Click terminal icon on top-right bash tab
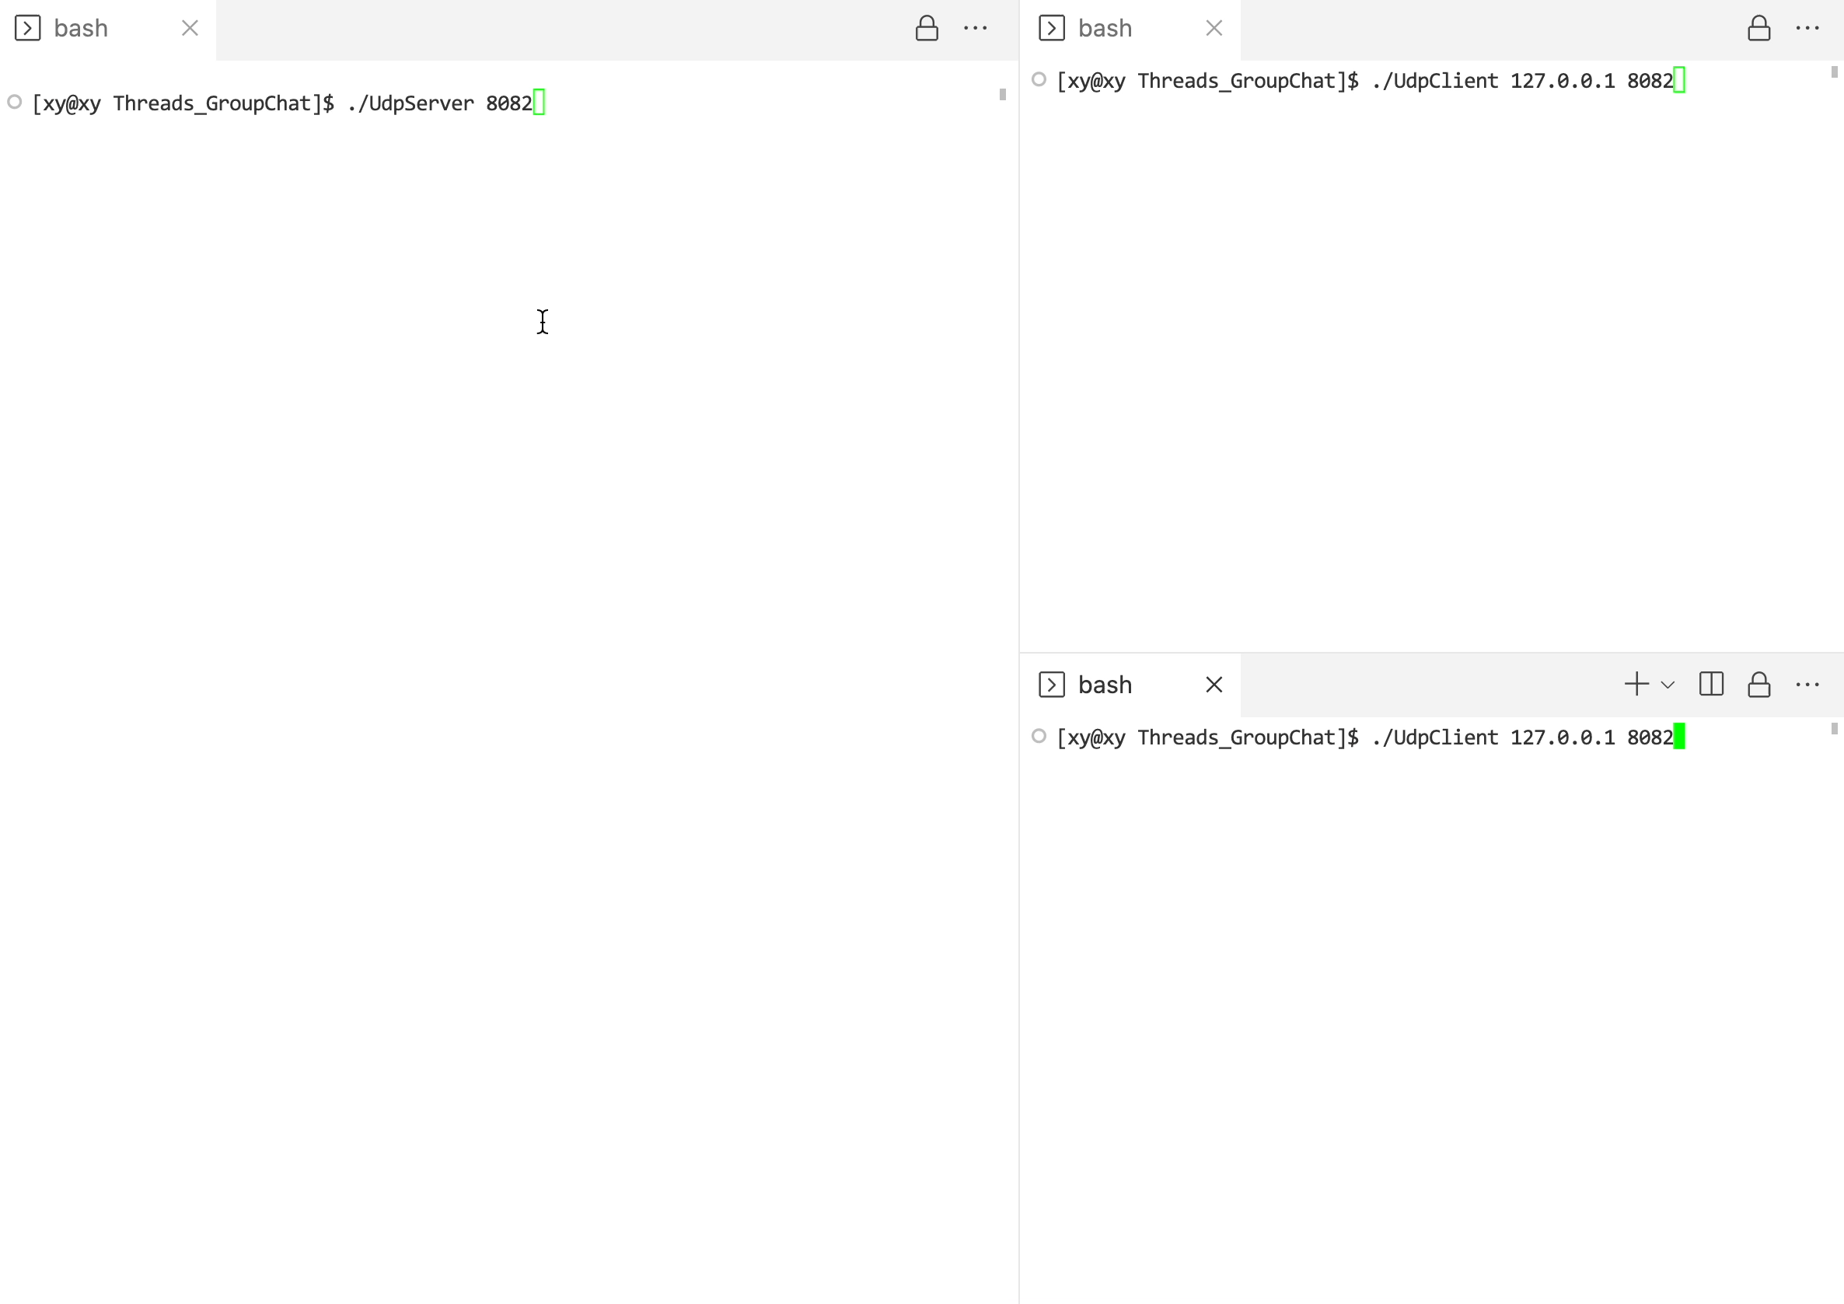 (x=1052, y=29)
